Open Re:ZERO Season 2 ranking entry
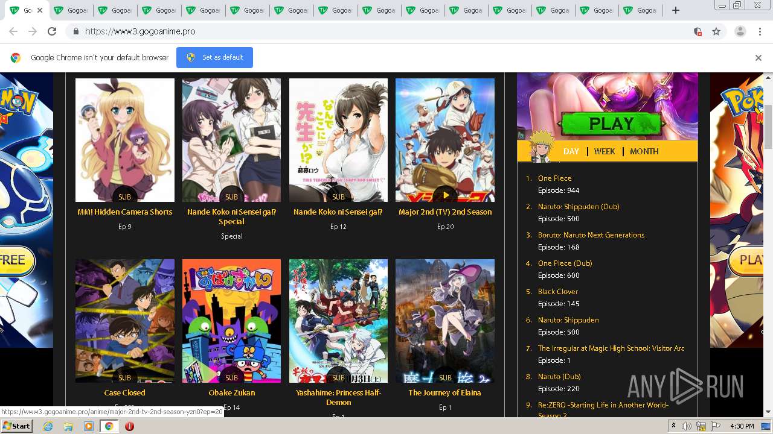This screenshot has width=773, height=434. [603, 410]
